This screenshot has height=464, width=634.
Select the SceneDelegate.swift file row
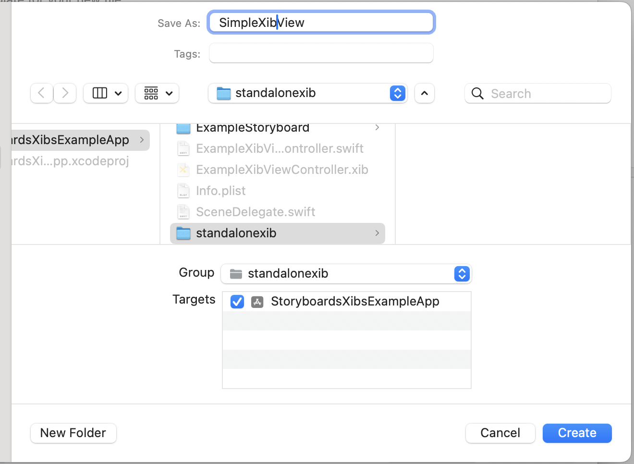pyautogui.click(x=256, y=212)
